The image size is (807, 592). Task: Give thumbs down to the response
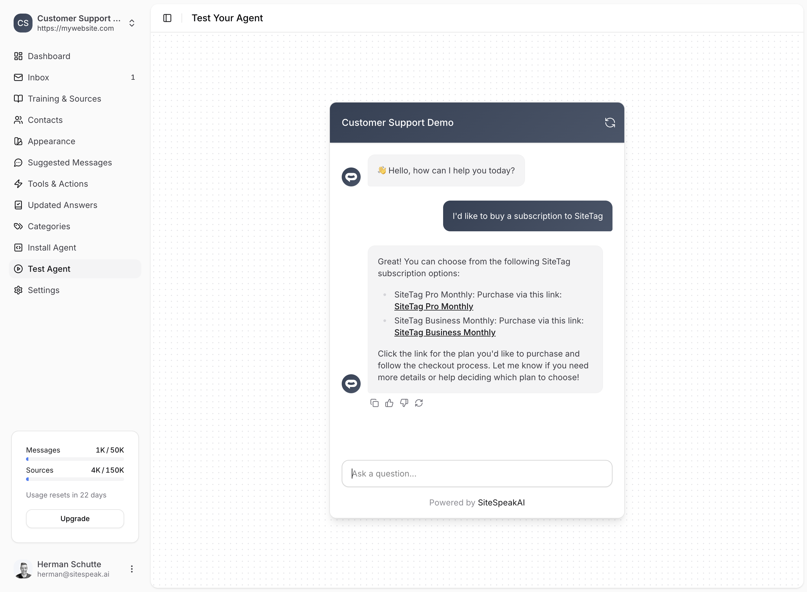click(x=404, y=403)
